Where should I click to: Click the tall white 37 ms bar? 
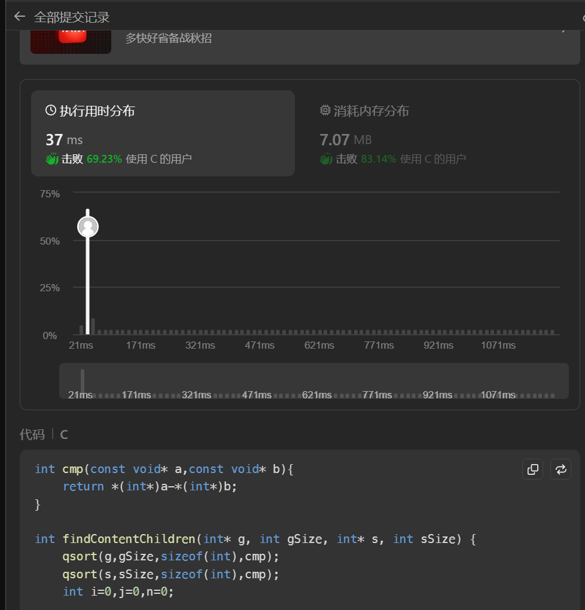(88, 281)
